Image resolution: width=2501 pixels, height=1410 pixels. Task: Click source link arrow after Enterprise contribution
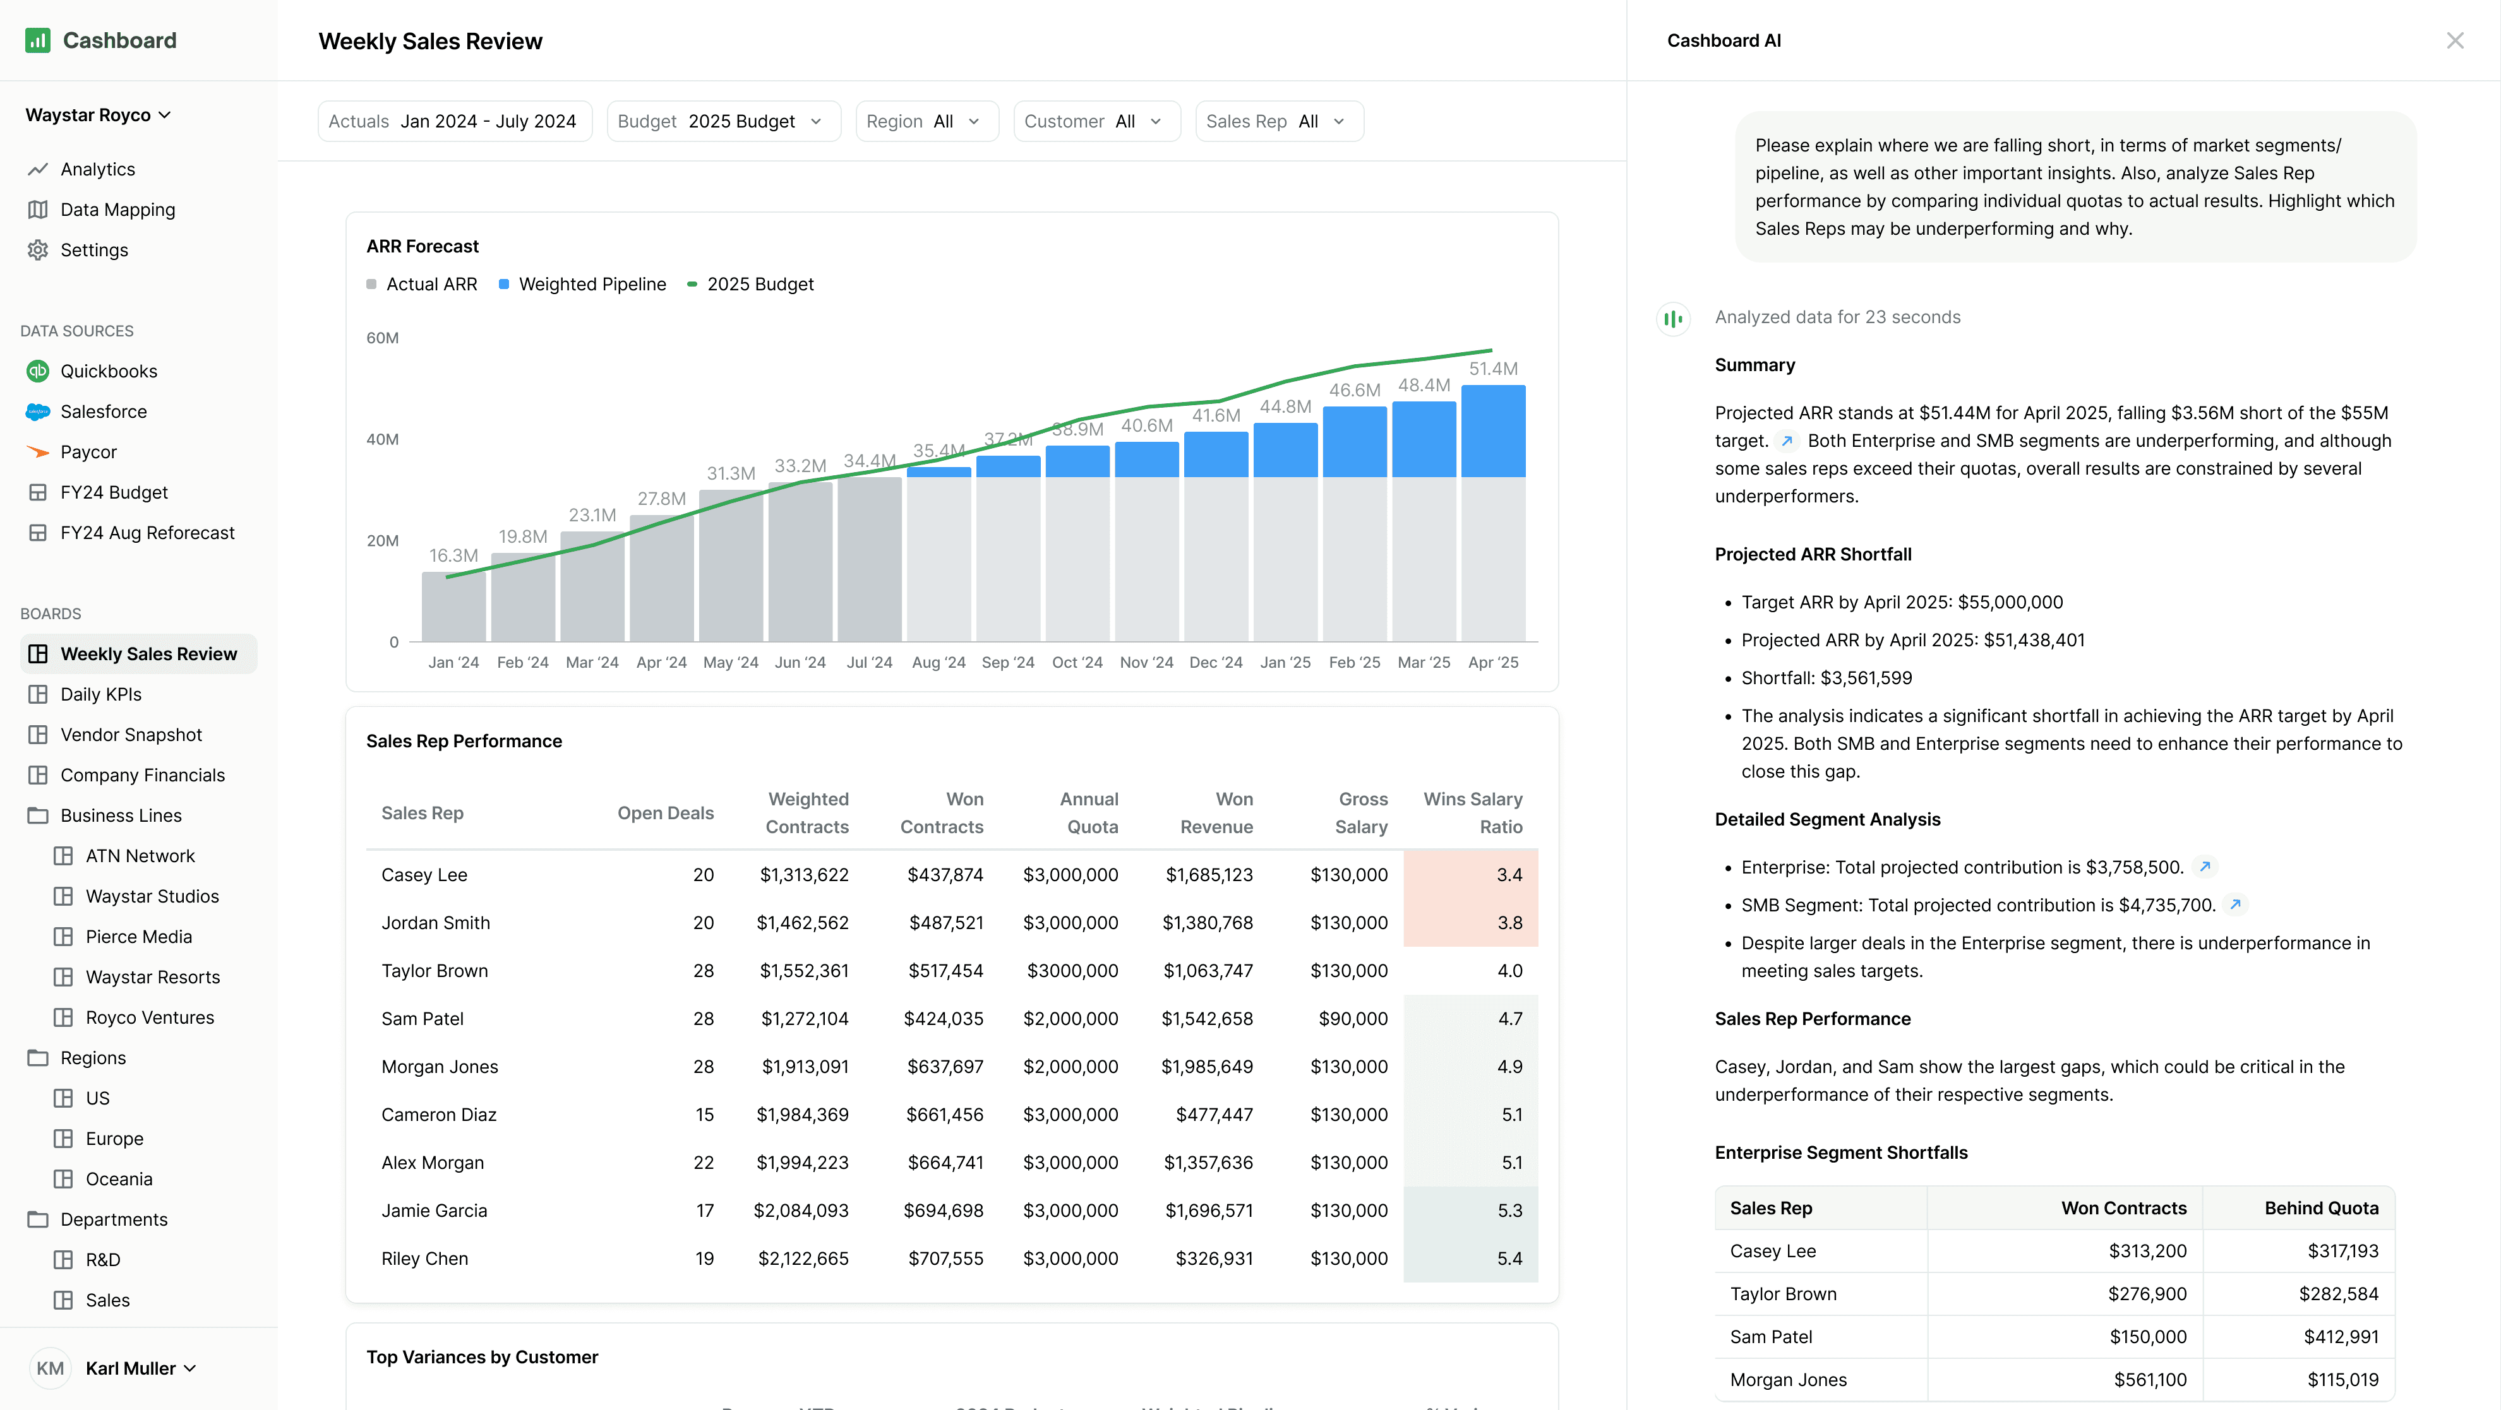point(2204,867)
